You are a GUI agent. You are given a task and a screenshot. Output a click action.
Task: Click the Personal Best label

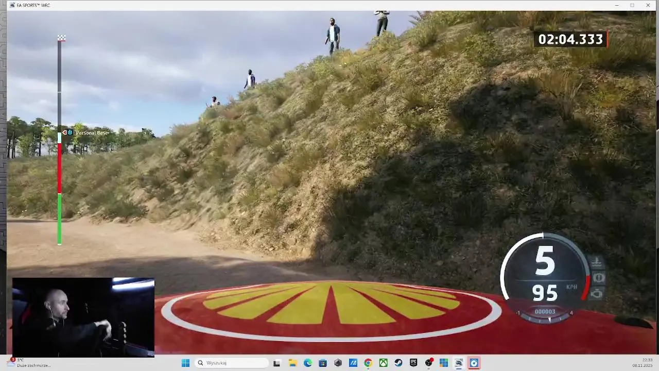(x=92, y=133)
